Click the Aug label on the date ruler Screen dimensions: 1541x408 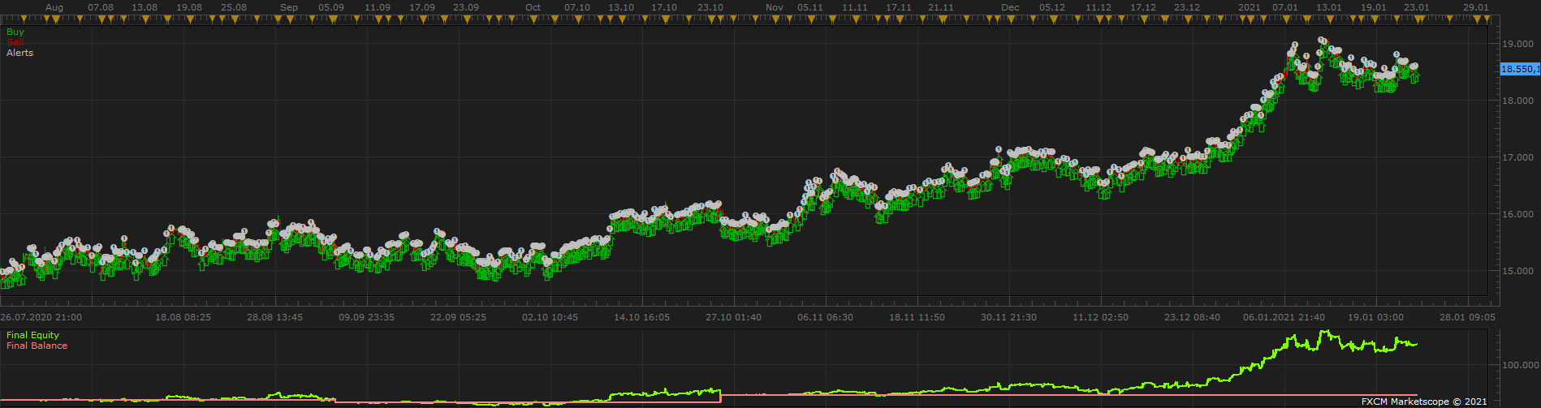[x=54, y=7]
